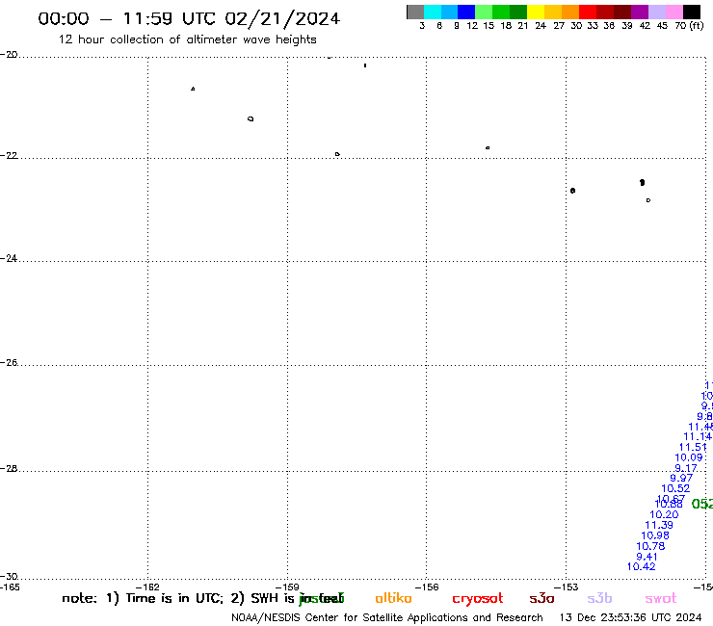Select the 9.41 wave height reading

647,557
